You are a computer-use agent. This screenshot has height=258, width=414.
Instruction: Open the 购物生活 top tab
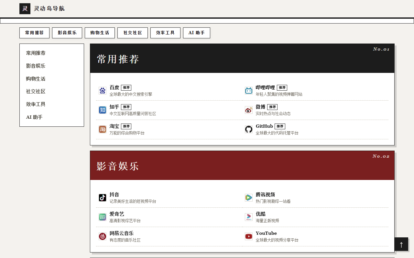pyautogui.click(x=100, y=33)
